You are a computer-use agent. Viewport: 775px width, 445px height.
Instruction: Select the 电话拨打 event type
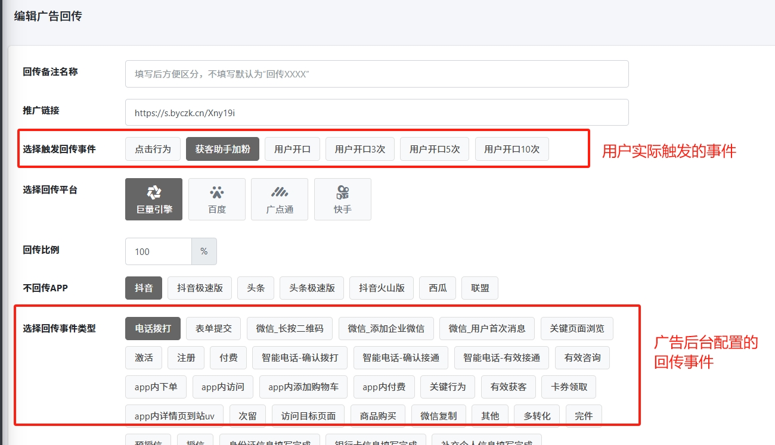tap(153, 328)
